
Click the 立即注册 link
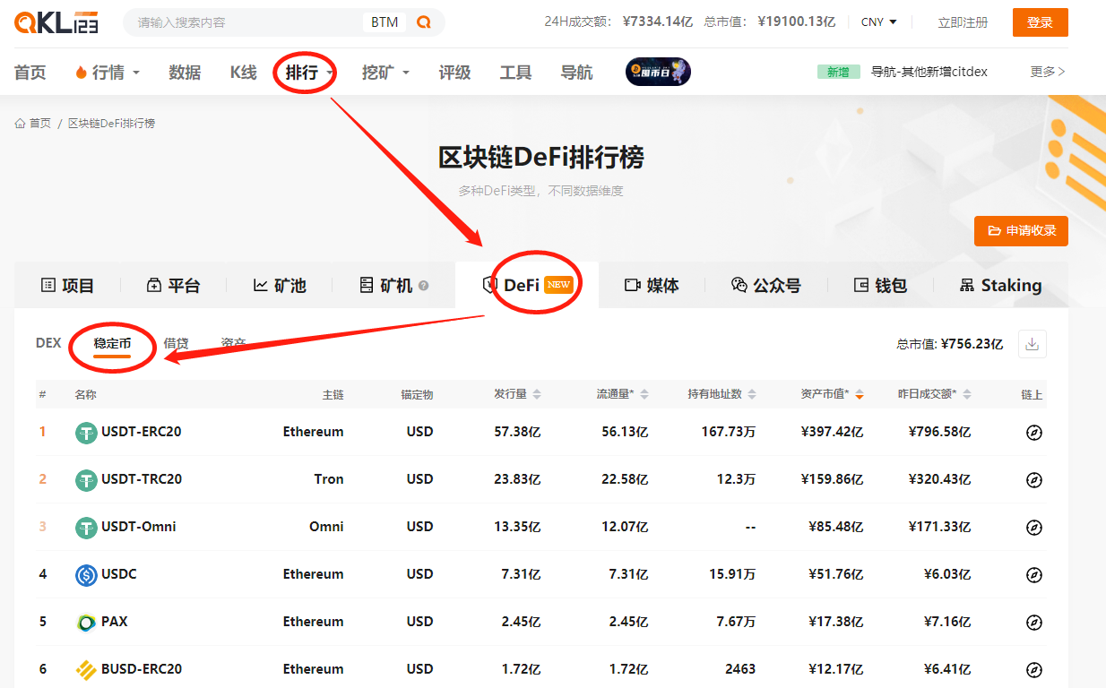(963, 22)
